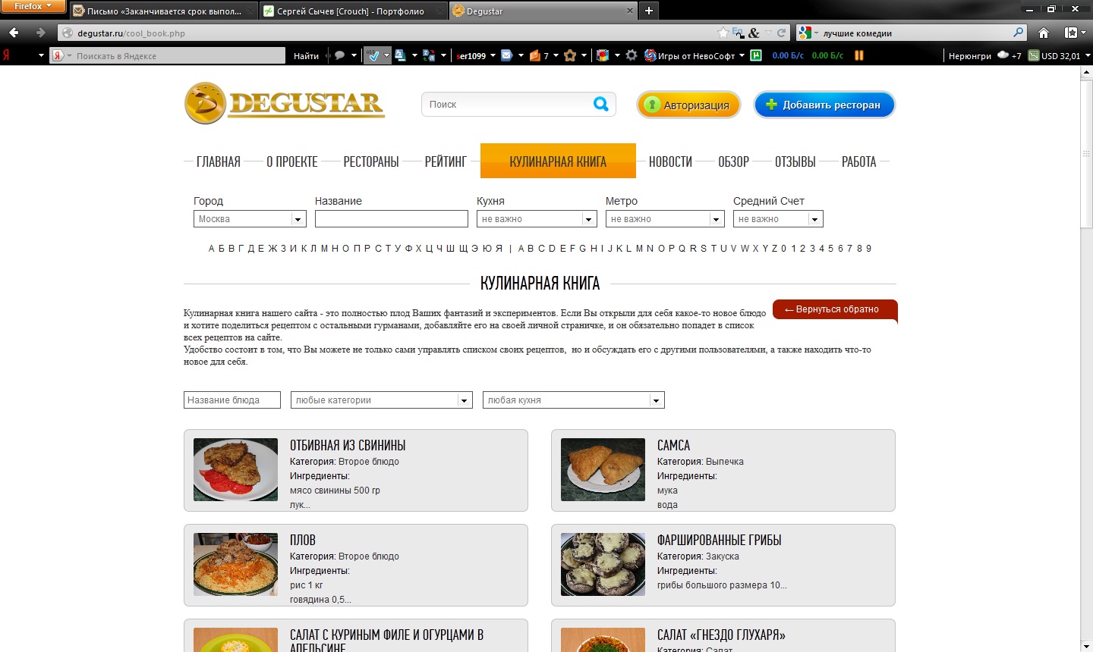Open the РАБОТА menu item
Image resolution: width=1093 pixels, height=652 pixels.
pos(859,161)
